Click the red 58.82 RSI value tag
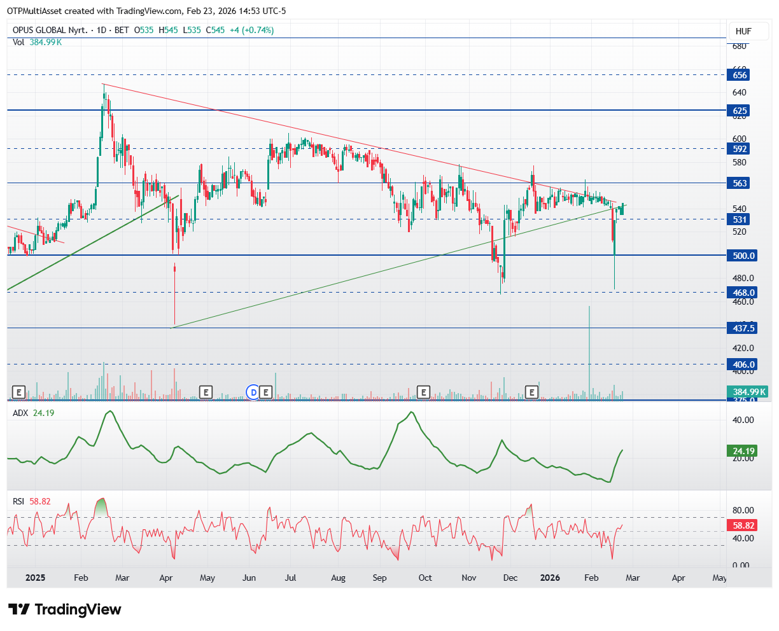The width and height of the screenshot is (779, 631). tap(744, 525)
